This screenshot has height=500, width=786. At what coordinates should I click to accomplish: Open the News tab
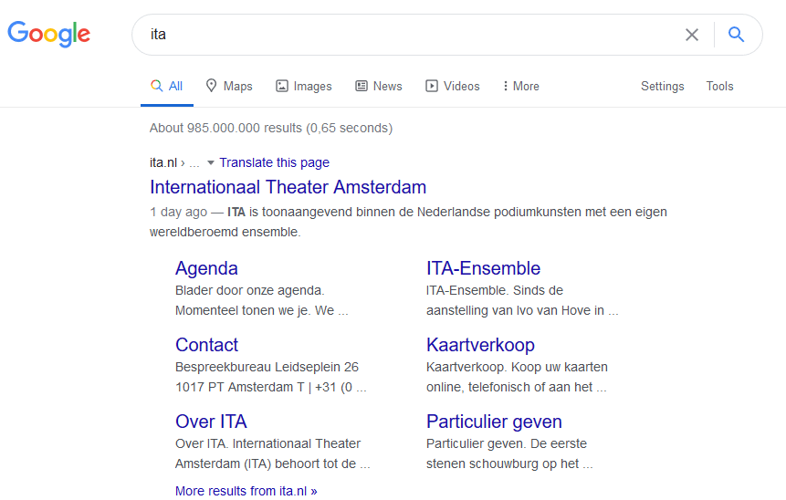click(x=379, y=86)
